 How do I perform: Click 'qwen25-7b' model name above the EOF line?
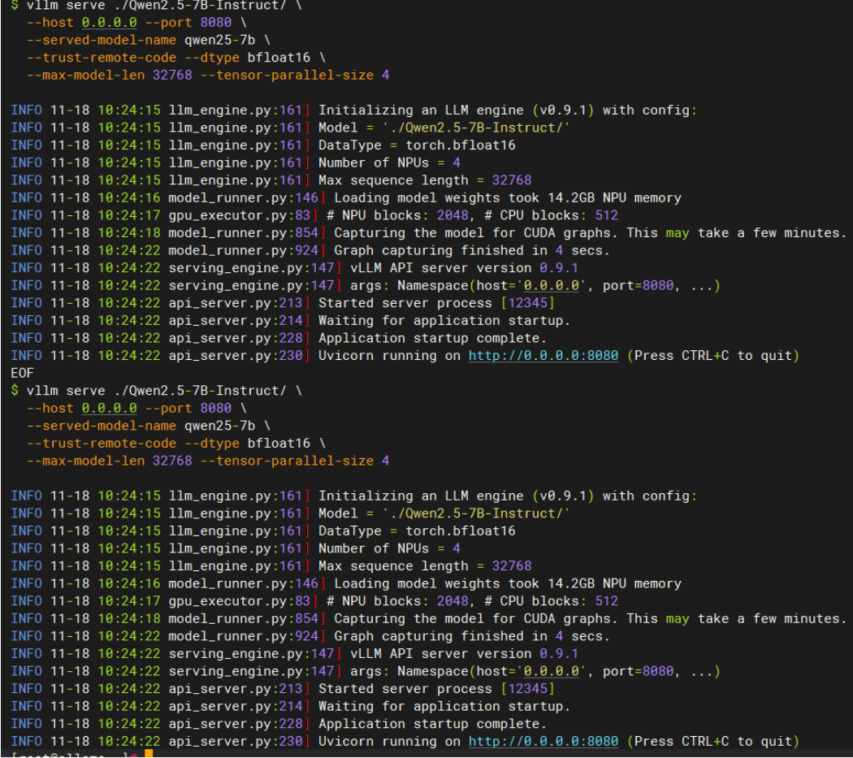220,41
